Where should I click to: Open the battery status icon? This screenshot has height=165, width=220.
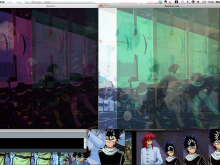pyautogui.click(x=204, y=2)
